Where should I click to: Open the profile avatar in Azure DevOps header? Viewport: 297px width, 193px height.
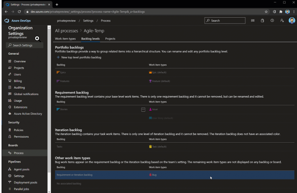(x=292, y=20)
